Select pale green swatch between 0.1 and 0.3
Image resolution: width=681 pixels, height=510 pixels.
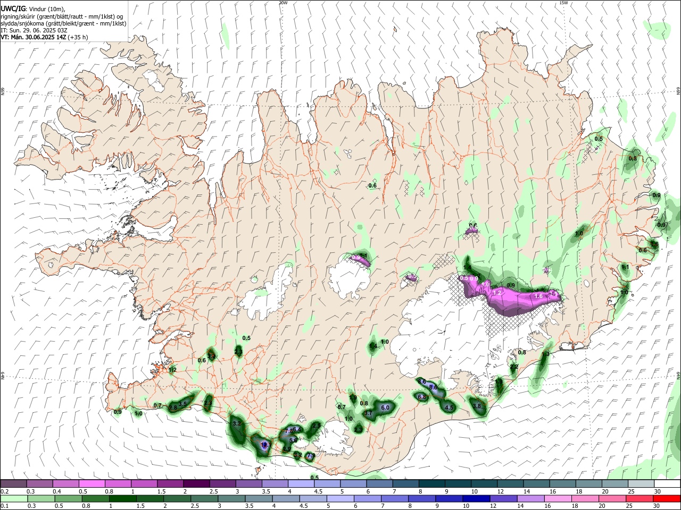(14, 498)
